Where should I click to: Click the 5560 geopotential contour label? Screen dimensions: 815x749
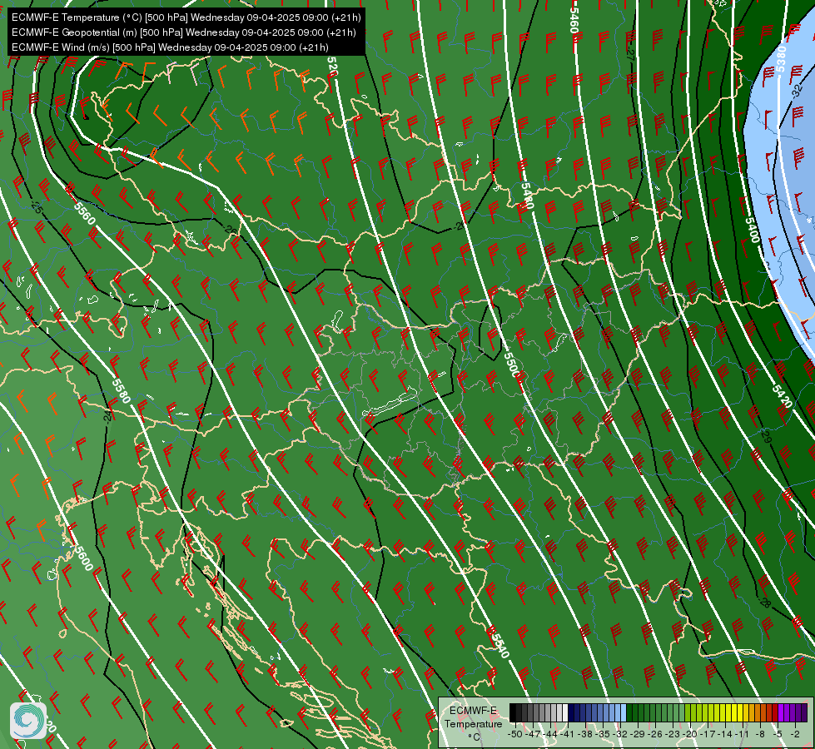coord(84,213)
